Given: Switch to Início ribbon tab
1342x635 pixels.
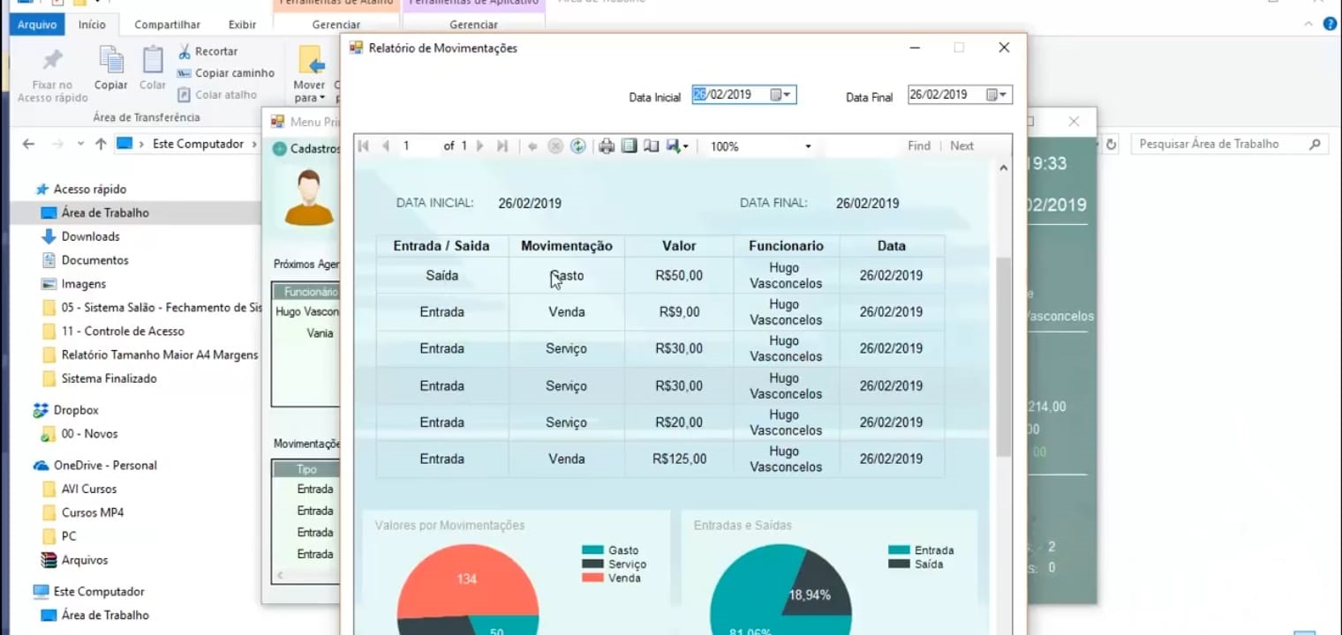Looking at the screenshot, I should click(x=92, y=25).
